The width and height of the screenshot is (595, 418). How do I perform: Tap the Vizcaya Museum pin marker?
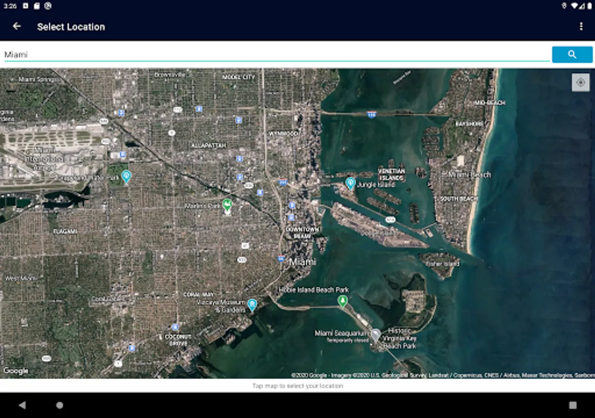pyautogui.click(x=252, y=305)
